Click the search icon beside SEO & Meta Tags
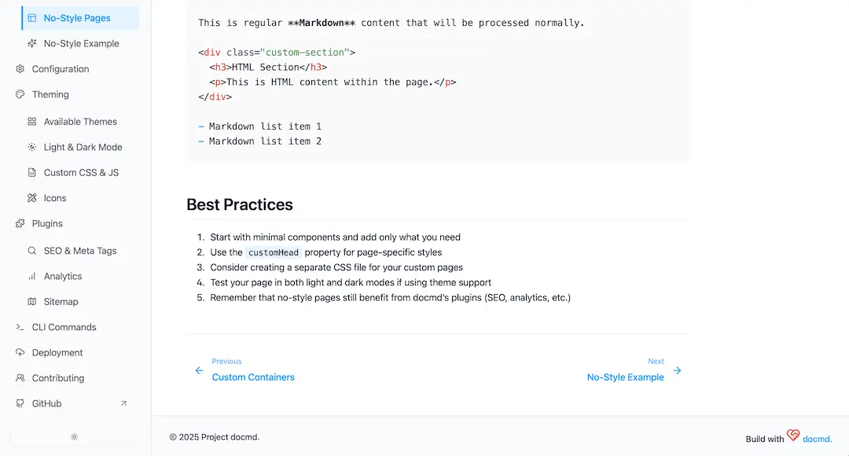Image resolution: width=849 pixels, height=456 pixels. [32, 250]
